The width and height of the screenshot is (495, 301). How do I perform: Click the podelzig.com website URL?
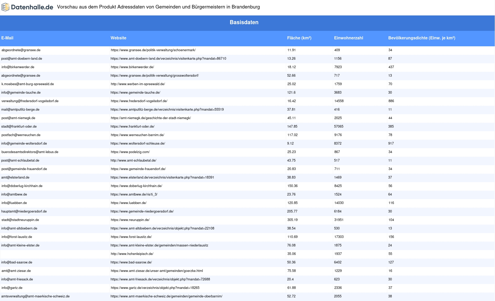pyautogui.click(x=130, y=152)
